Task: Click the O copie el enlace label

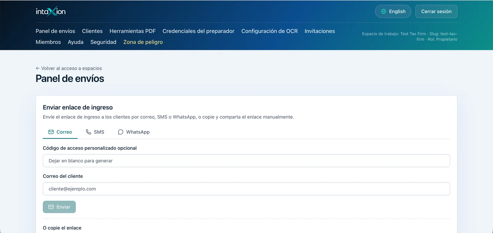Action: [x=62, y=228]
